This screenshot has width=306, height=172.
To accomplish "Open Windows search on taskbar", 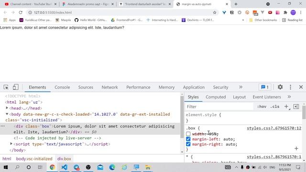I will point(17,167).
